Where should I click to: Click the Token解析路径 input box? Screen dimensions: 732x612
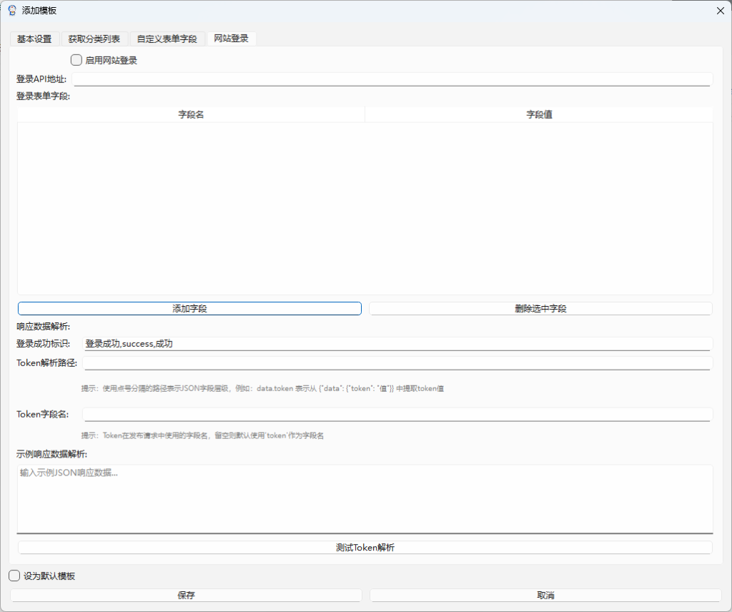[397, 363]
